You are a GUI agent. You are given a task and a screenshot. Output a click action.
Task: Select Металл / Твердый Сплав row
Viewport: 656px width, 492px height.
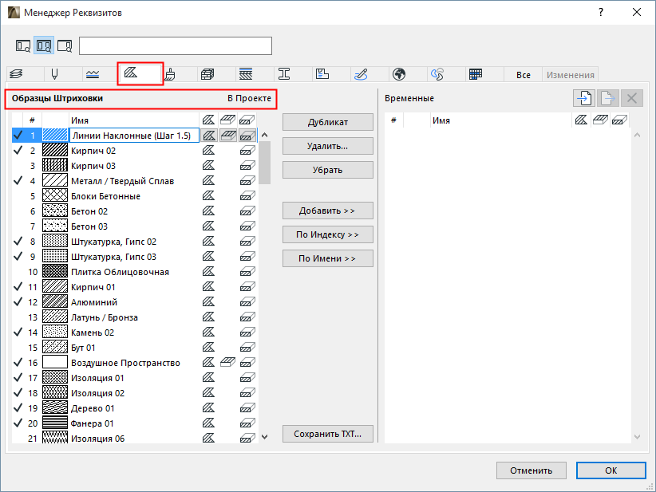point(134,181)
